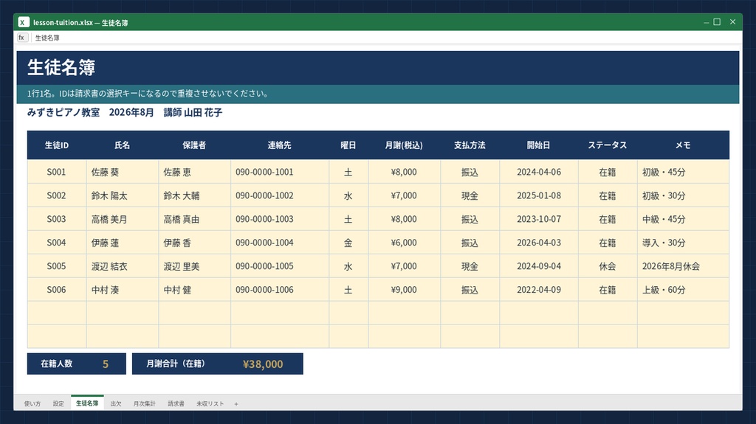Select the 休会 status cell
Image resolution: width=756 pixels, height=424 pixels.
(x=608, y=266)
